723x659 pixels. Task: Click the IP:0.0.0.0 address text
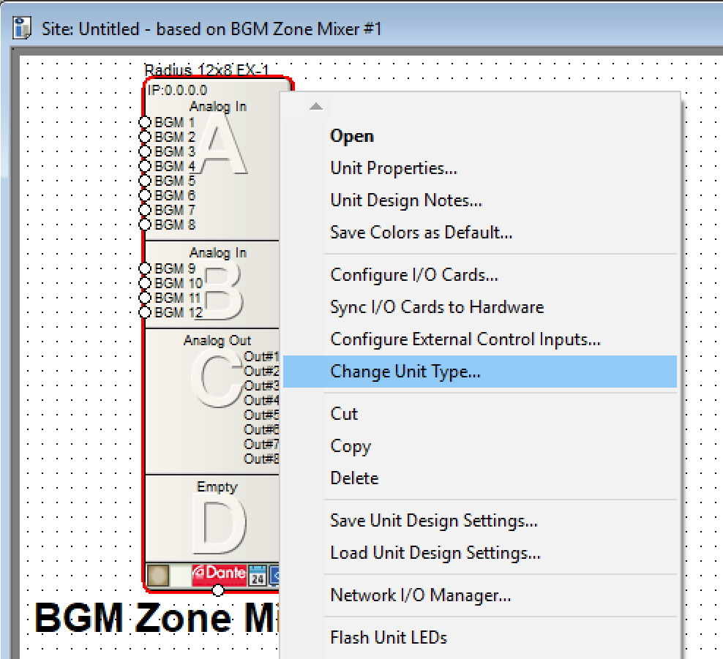177,90
